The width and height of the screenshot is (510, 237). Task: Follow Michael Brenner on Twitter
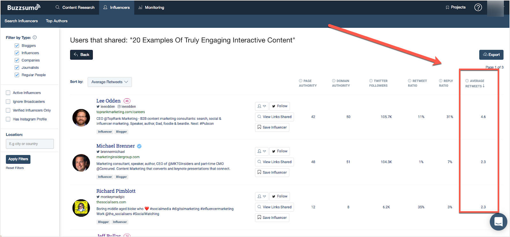280,151
